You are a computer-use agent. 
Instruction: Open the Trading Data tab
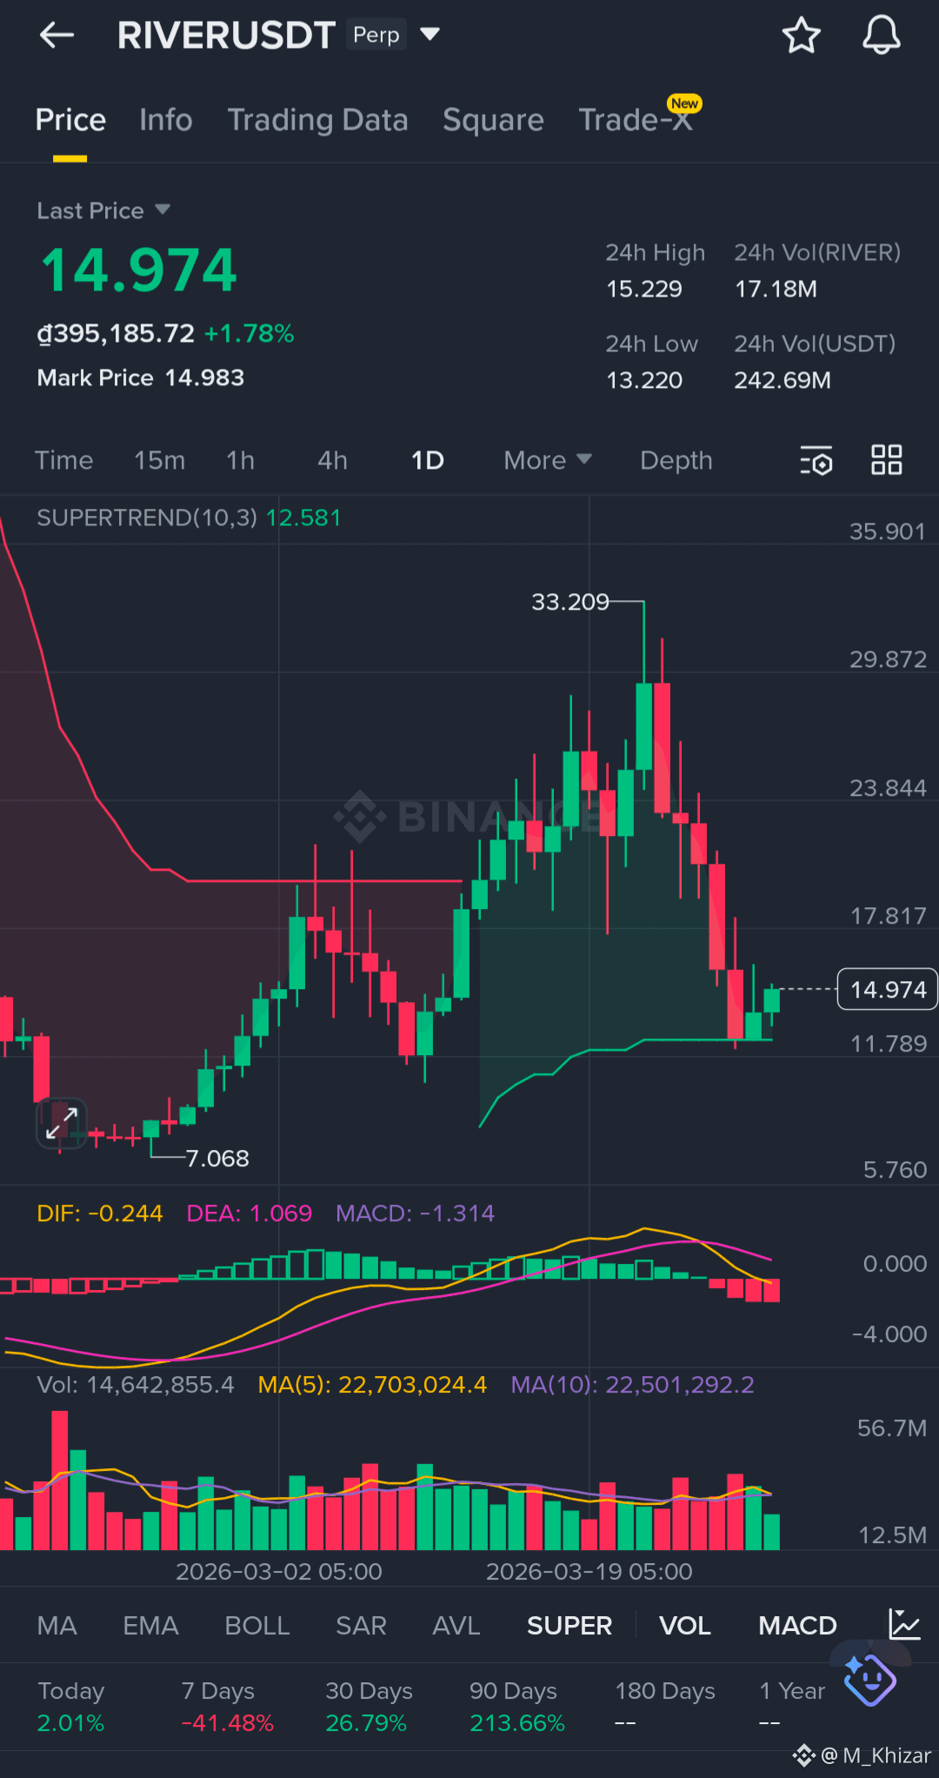coord(318,120)
